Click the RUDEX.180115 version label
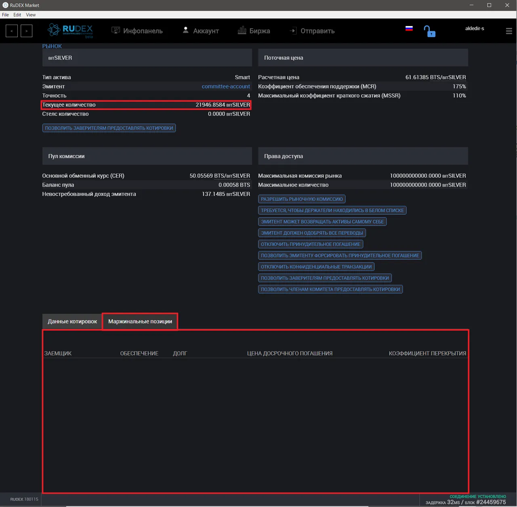This screenshot has width=517, height=507. [x=24, y=499]
